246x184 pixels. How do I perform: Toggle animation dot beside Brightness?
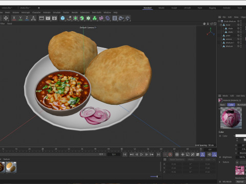coord(220,157)
